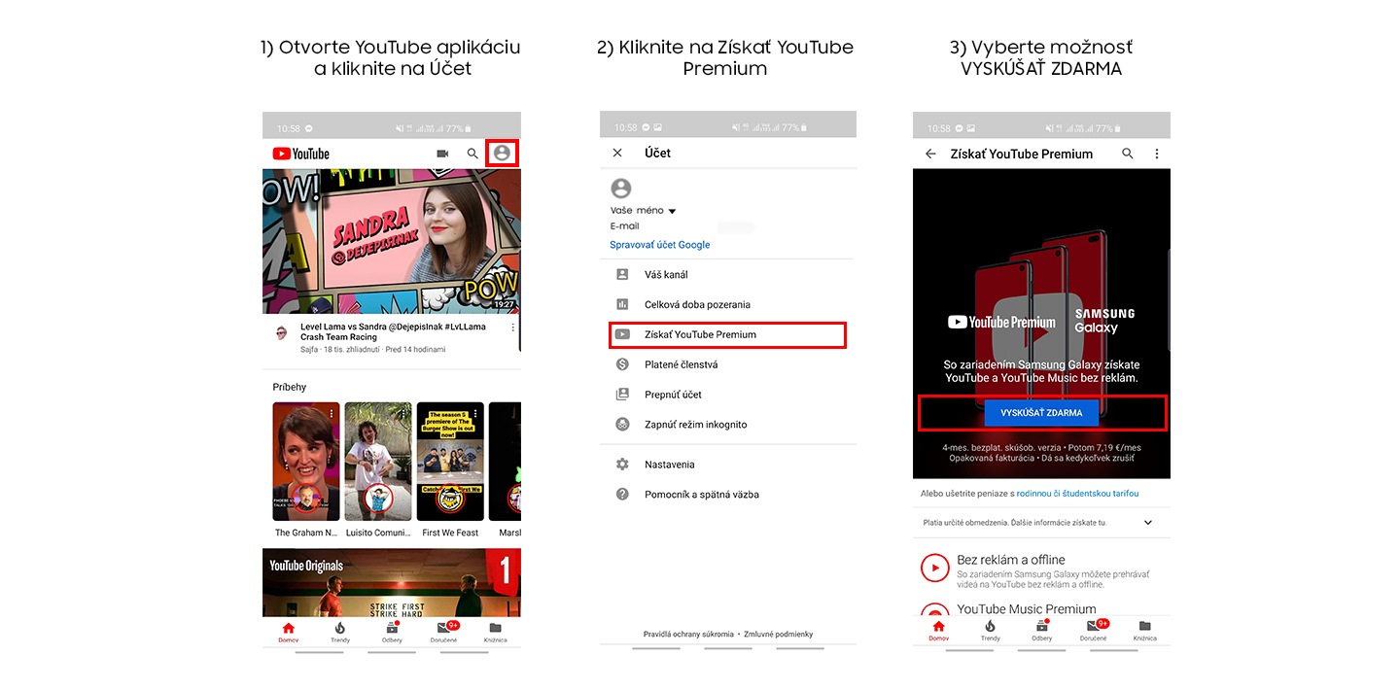Open Platené členstvá menu item
This screenshot has width=1400, height=690.
(728, 364)
